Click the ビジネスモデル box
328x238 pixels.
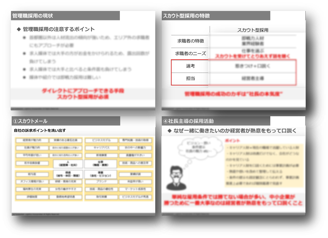tap(101, 140)
